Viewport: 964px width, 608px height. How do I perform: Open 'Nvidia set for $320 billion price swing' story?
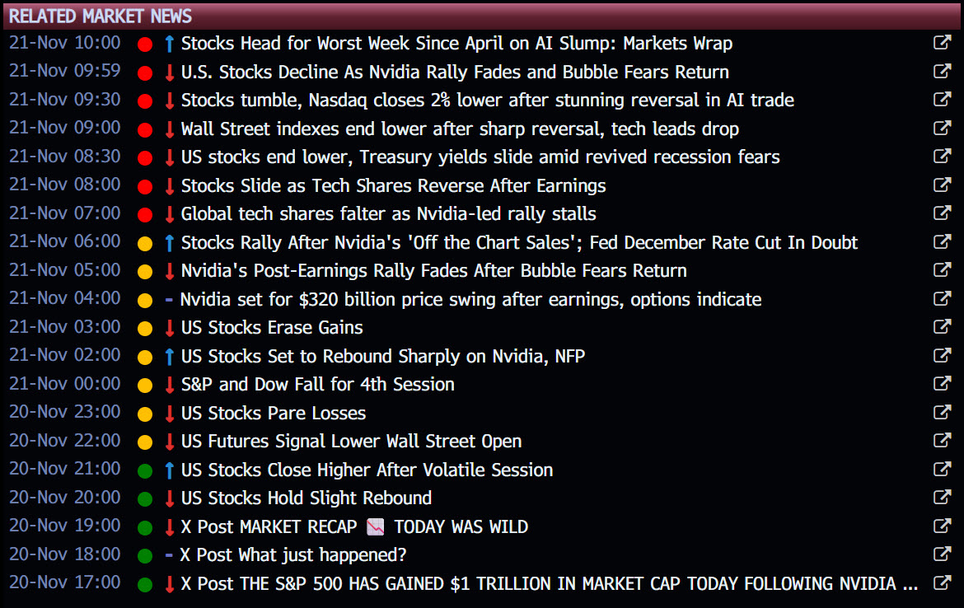coord(470,300)
